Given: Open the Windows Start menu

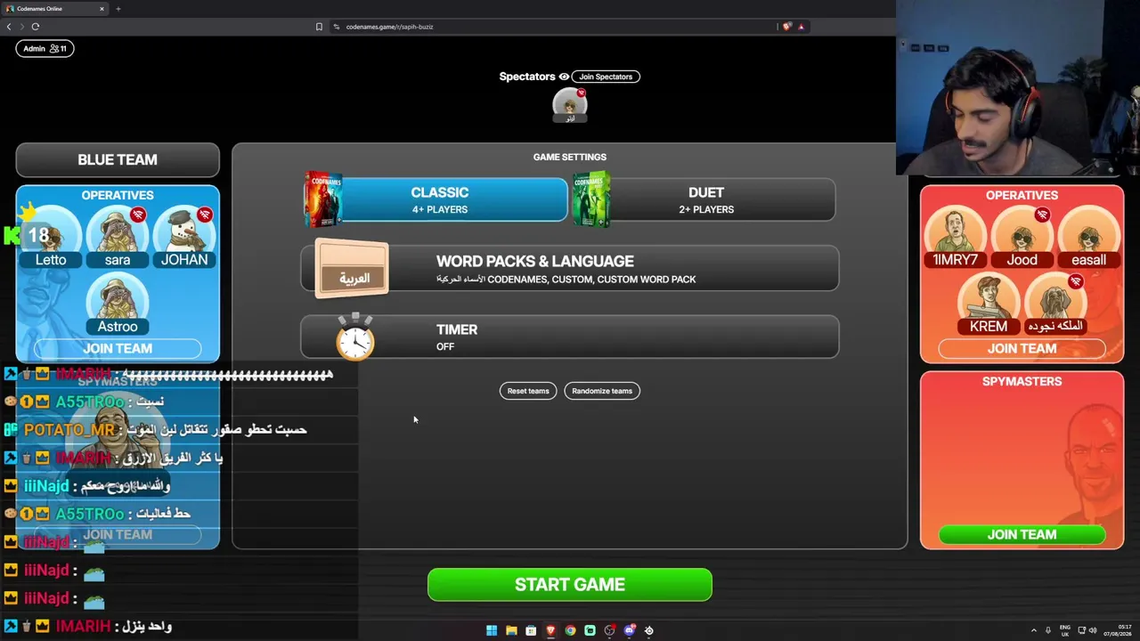Looking at the screenshot, I should point(492,630).
